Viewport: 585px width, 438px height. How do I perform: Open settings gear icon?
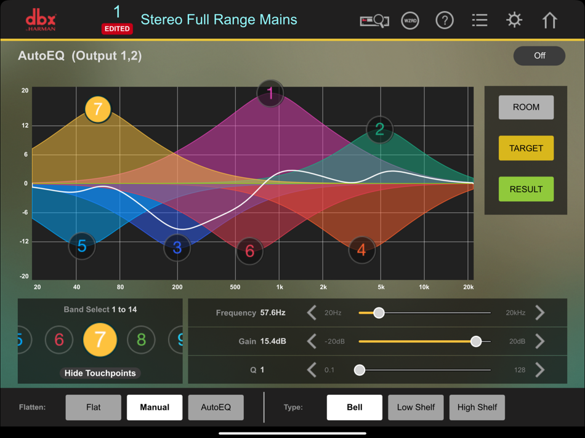coord(514,20)
